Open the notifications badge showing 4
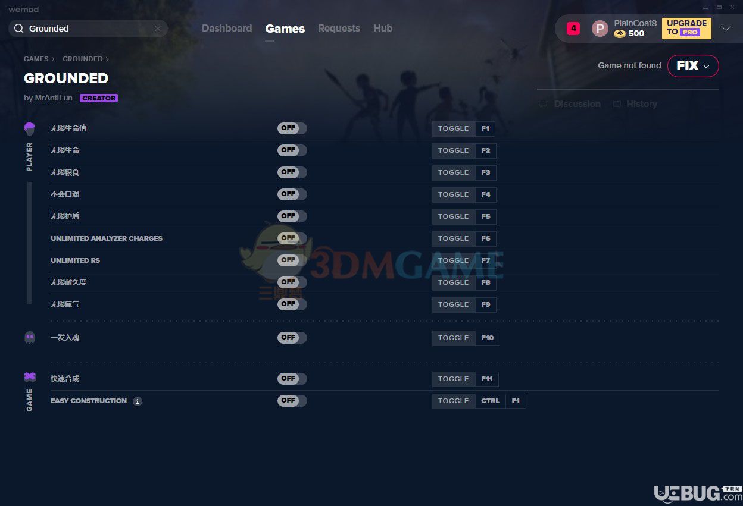743x506 pixels. point(573,28)
